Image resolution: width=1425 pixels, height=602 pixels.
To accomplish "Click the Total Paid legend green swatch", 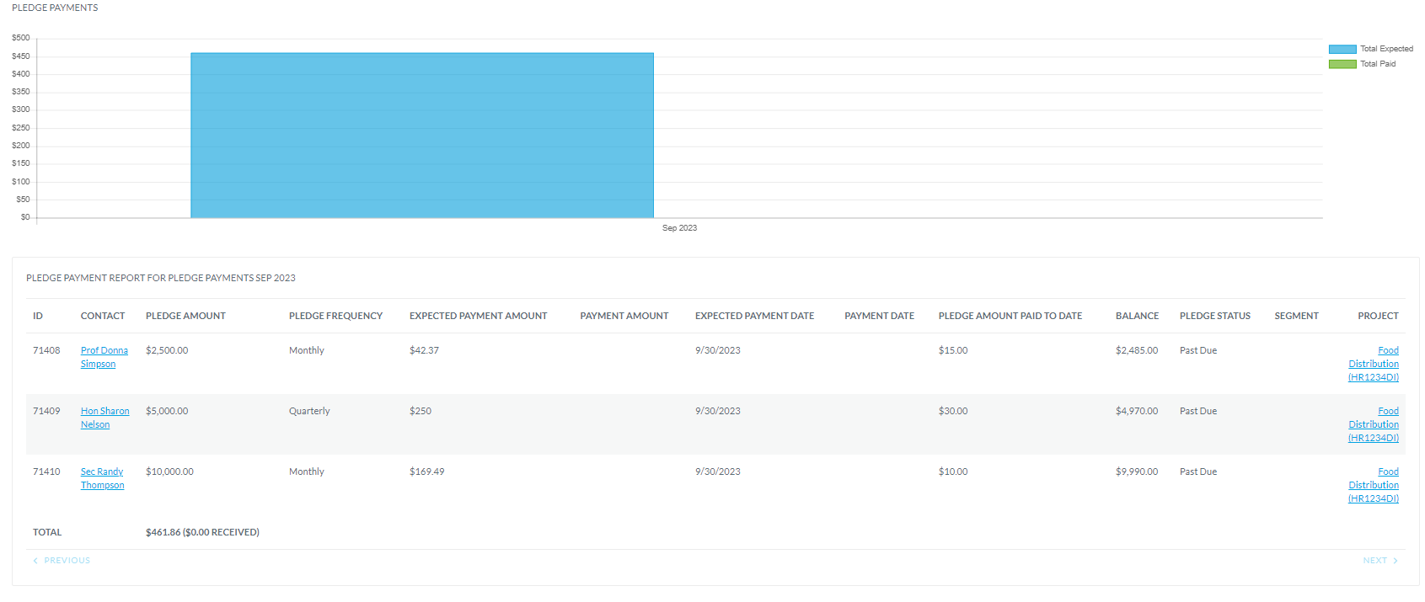I will (x=1342, y=64).
